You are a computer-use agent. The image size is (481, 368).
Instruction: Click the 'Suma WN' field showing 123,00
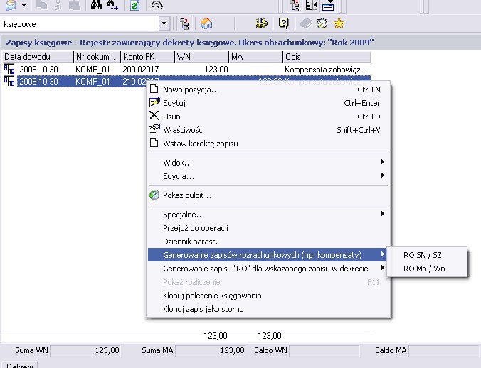pos(85,350)
